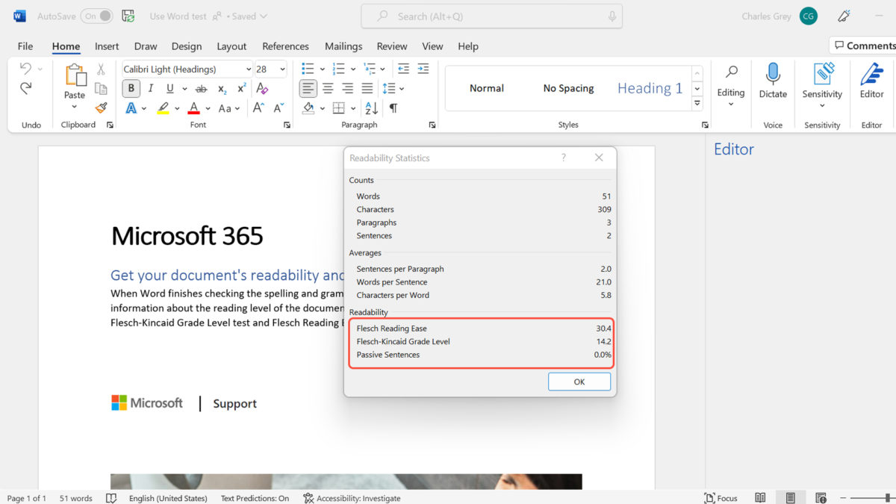Viewport: 896px width, 504px height.
Task: Open the Dictate voice tool
Action: pos(773,82)
